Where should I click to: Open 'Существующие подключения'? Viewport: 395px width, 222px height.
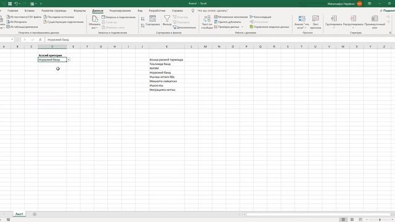[64, 22]
